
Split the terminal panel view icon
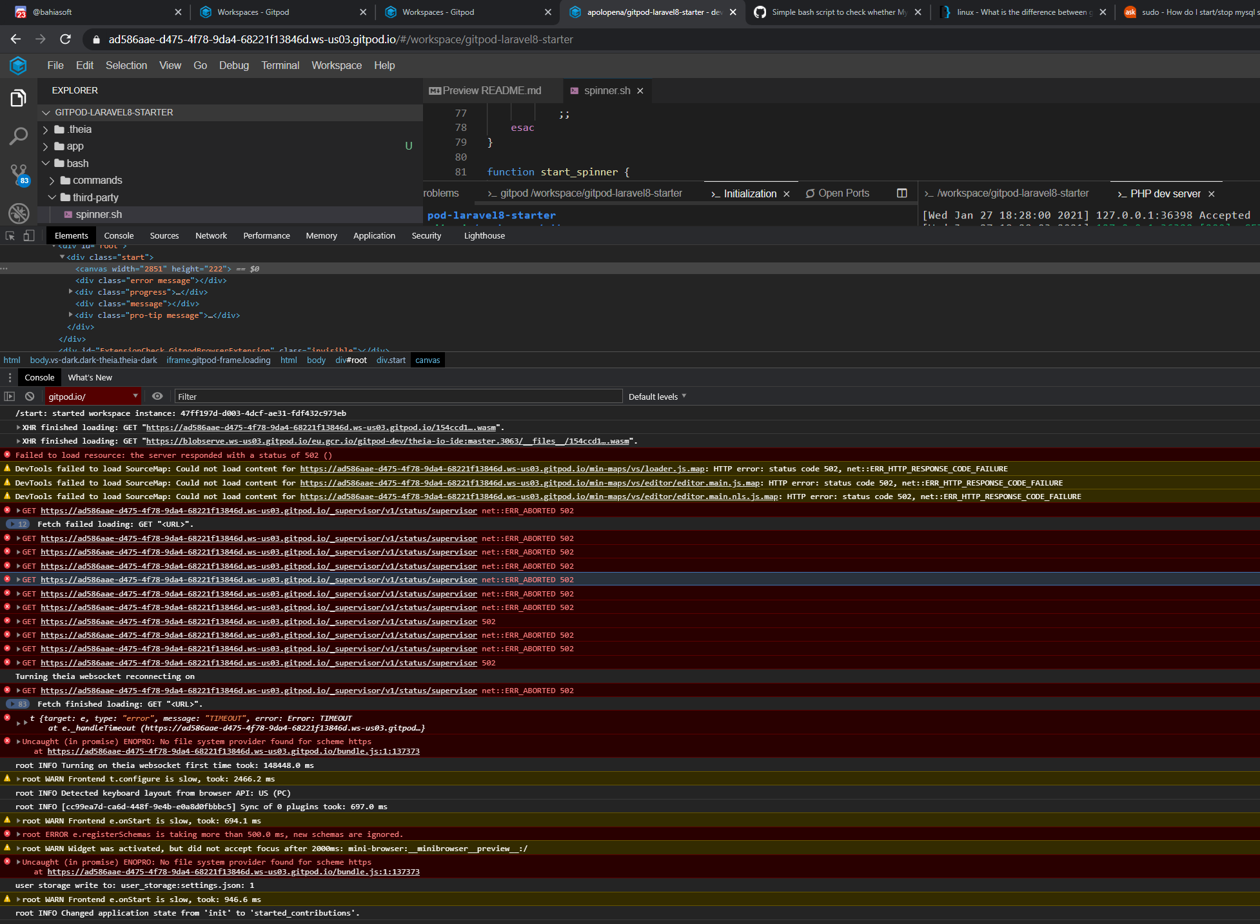tap(901, 193)
